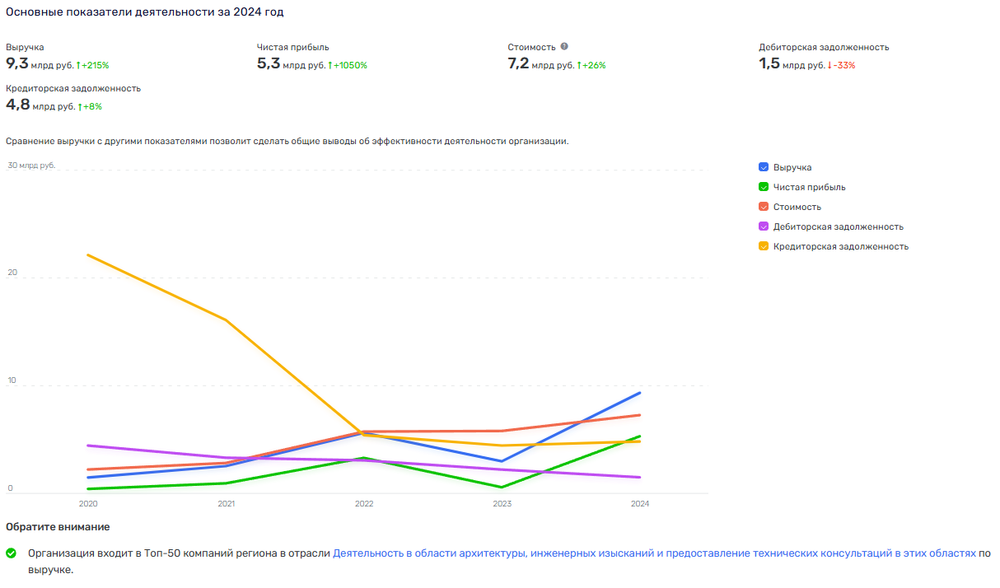Viewport: 1000px width, 588px height.
Task: Click the blue revenue line endpoint at 2024
Action: click(640, 393)
